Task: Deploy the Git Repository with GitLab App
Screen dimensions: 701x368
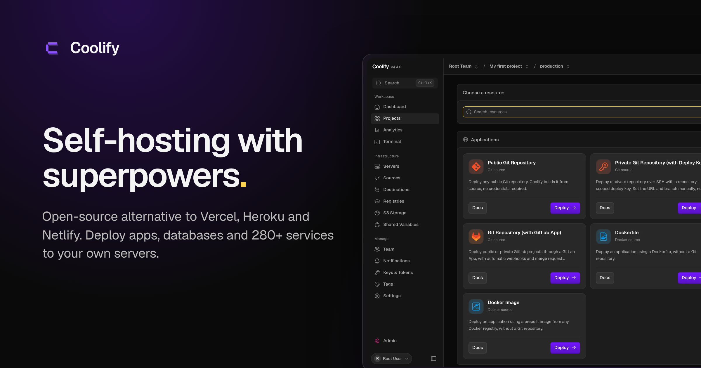Action: pyautogui.click(x=565, y=277)
